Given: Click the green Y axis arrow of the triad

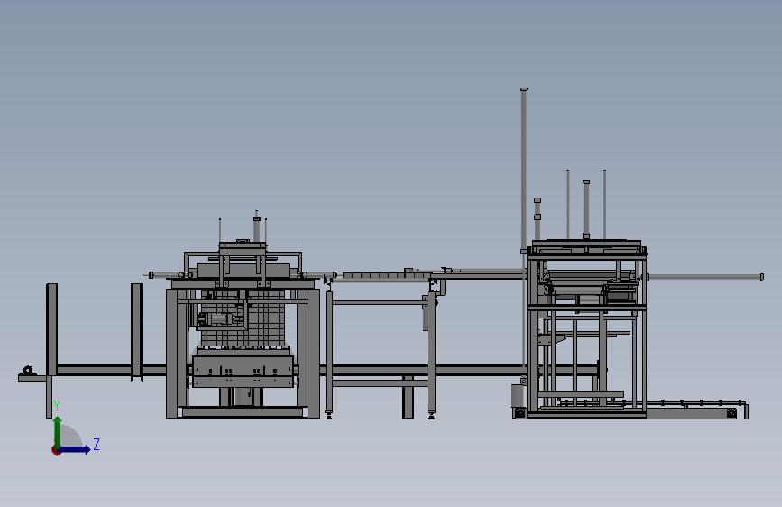Looking at the screenshot, I should coord(58,433).
